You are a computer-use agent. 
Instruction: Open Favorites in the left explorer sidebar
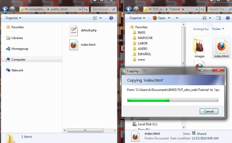pos(15,27)
